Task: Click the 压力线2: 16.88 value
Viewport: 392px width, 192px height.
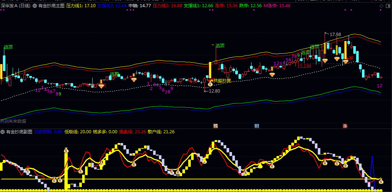Action: click(168, 6)
